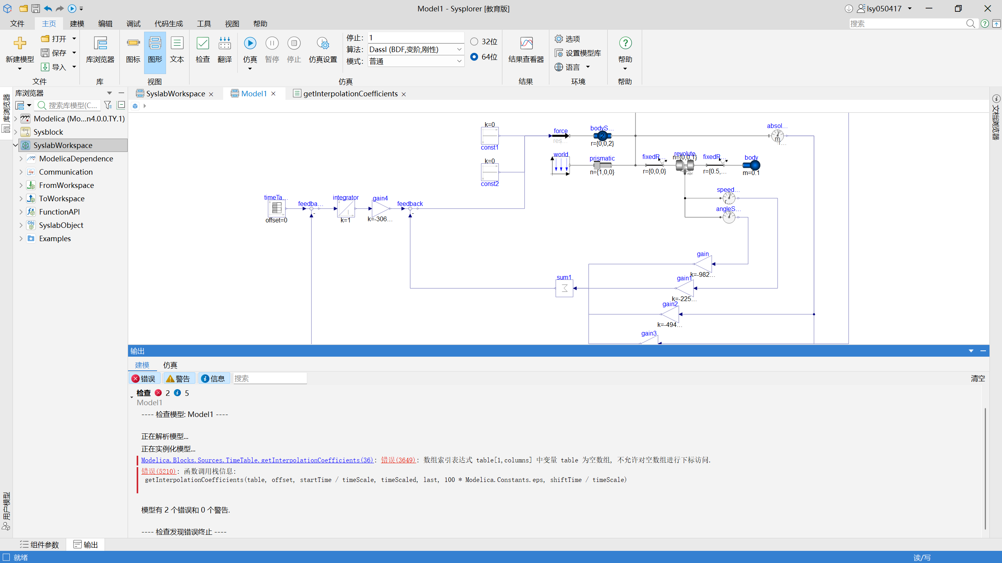
Task: Select the 64位 radio button
Action: (474, 57)
